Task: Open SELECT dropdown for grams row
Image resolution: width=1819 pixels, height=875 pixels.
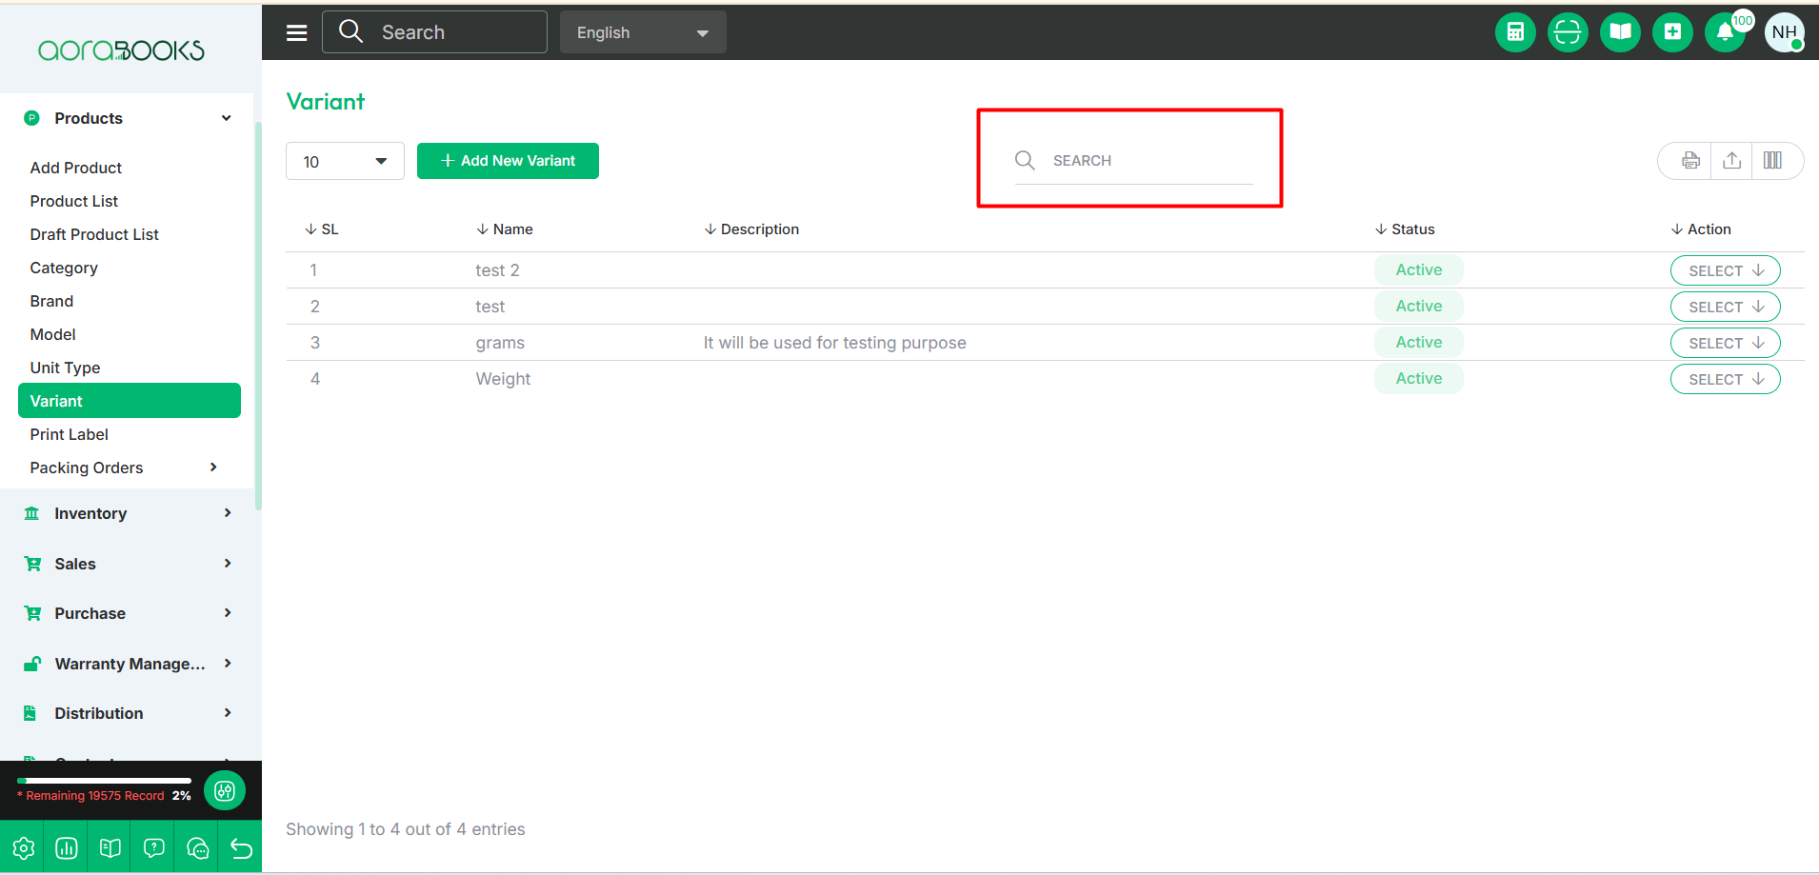Action: tap(1725, 343)
